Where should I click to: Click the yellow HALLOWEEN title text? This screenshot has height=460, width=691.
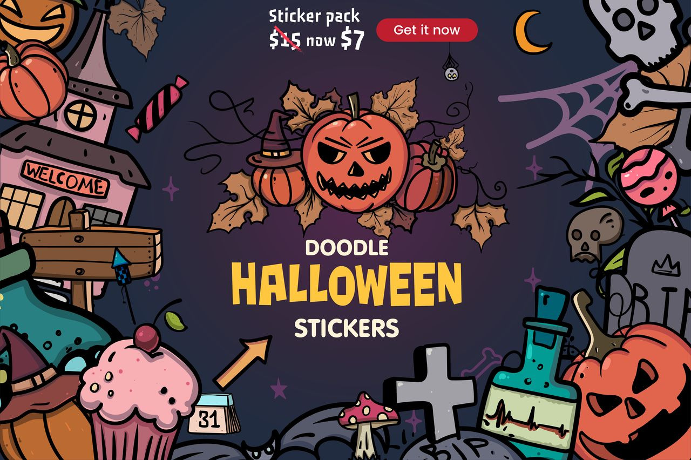coord(347,283)
